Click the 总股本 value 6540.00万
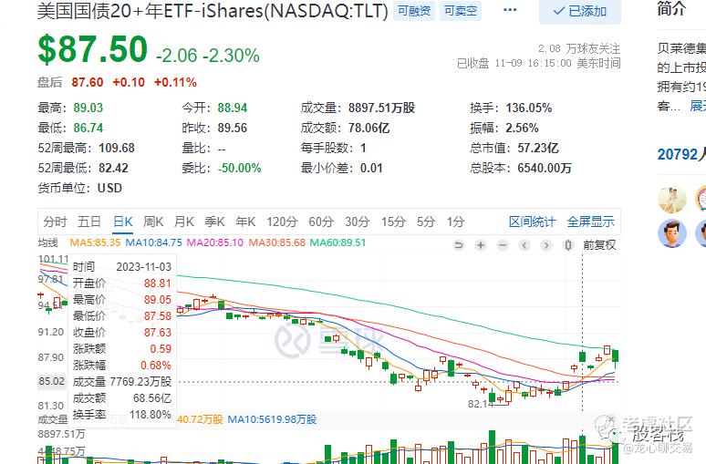Image resolution: width=706 pixels, height=464 pixels. (545, 168)
